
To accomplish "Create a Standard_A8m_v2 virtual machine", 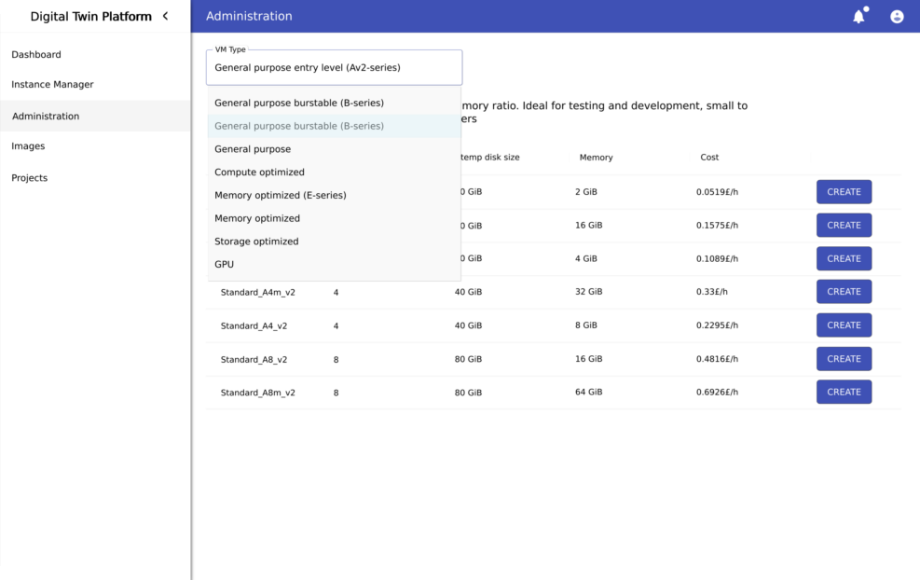I will pos(844,393).
